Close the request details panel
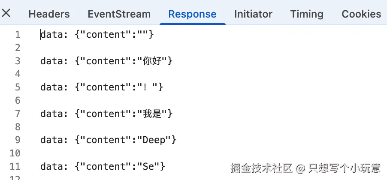The height and width of the screenshot is (180, 387). 6,13
